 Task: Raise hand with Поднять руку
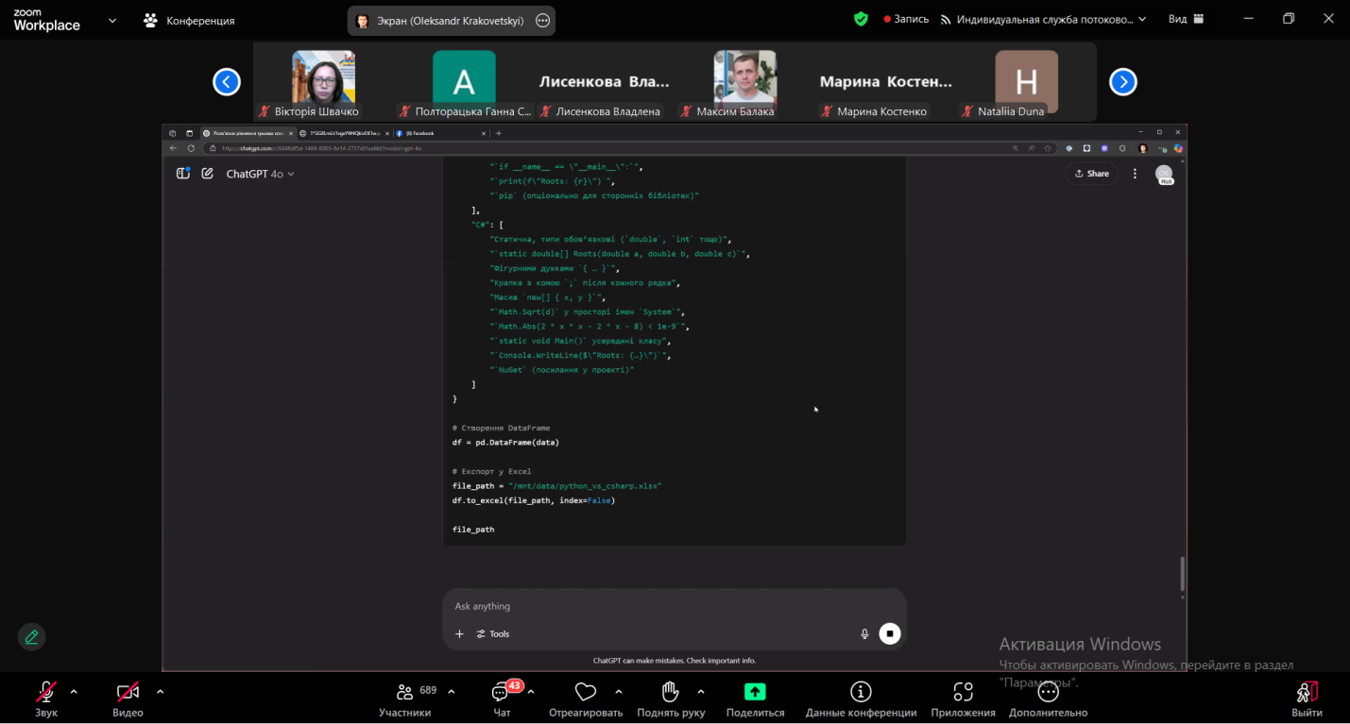(x=671, y=694)
